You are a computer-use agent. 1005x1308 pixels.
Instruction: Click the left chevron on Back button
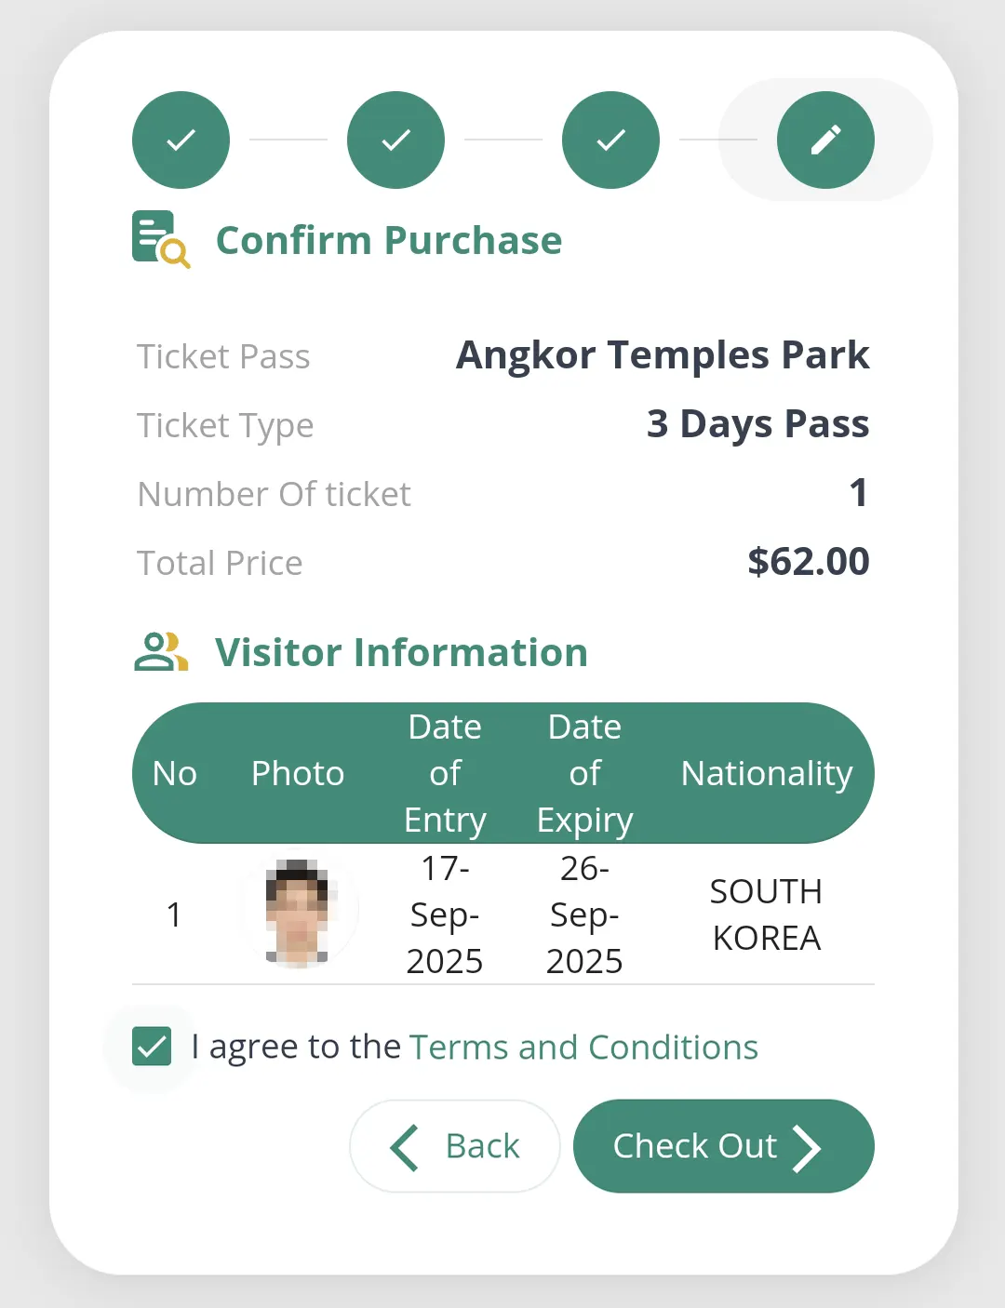(404, 1146)
